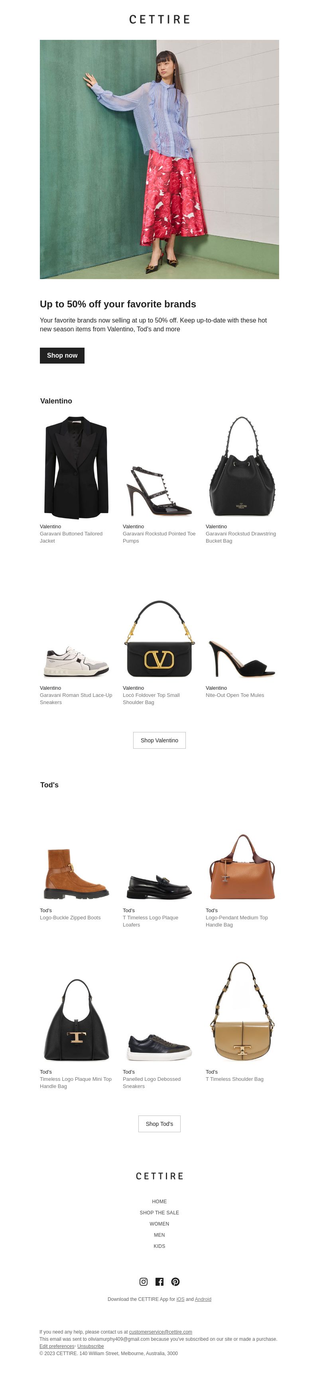The width and height of the screenshot is (319, 1389).
Task: Click the CETTIRE logo in the footer
Action: [159, 1176]
